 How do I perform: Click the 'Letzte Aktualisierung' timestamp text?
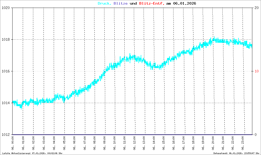[x=32, y=153]
